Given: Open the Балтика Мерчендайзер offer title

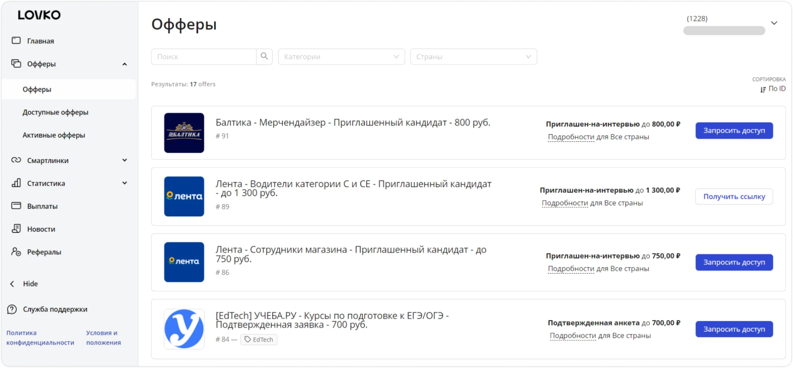Looking at the screenshot, I should 353,122.
